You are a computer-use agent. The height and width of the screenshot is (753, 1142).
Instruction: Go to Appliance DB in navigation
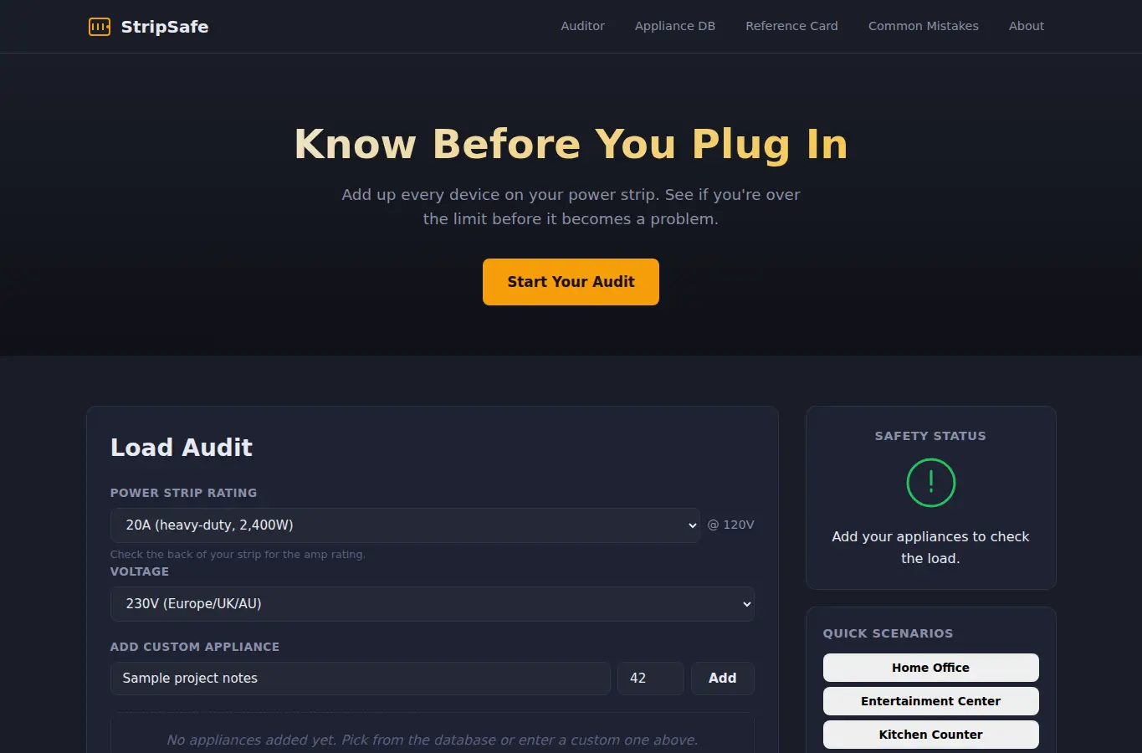tap(675, 26)
